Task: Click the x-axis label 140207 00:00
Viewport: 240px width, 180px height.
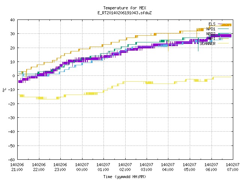Action: pyautogui.click(x=82, y=167)
